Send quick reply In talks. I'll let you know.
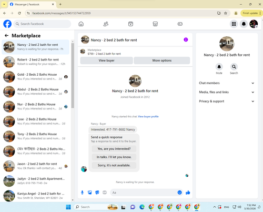The image size is (263, 212). click(x=114, y=157)
